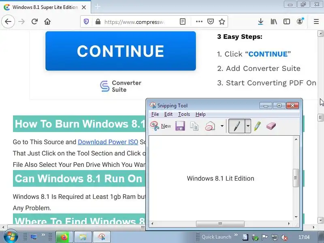The width and height of the screenshot is (324, 243).
Task: Expand left taskbar toolbar chevron
Action: 43,235
